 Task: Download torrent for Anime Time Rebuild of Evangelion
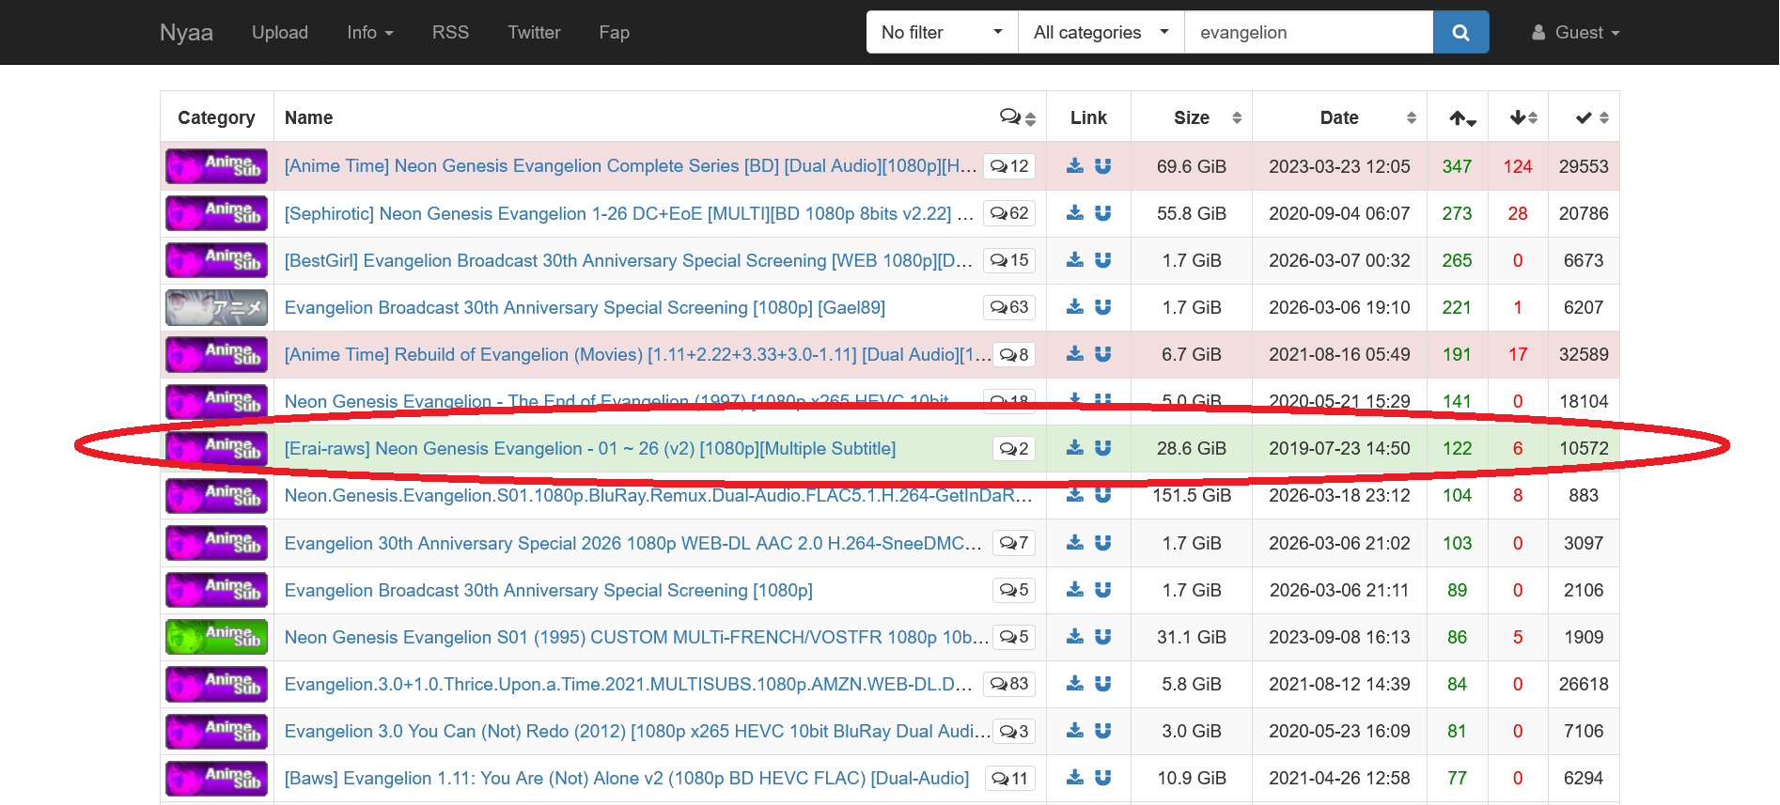point(1075,354)
